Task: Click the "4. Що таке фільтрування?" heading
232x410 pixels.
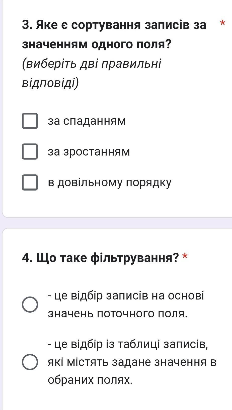Action: pyautogui.click(x=100, y=257)
